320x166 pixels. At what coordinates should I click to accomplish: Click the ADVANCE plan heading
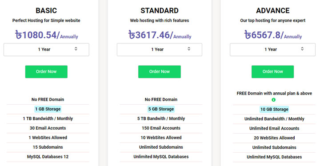(272, 11)
